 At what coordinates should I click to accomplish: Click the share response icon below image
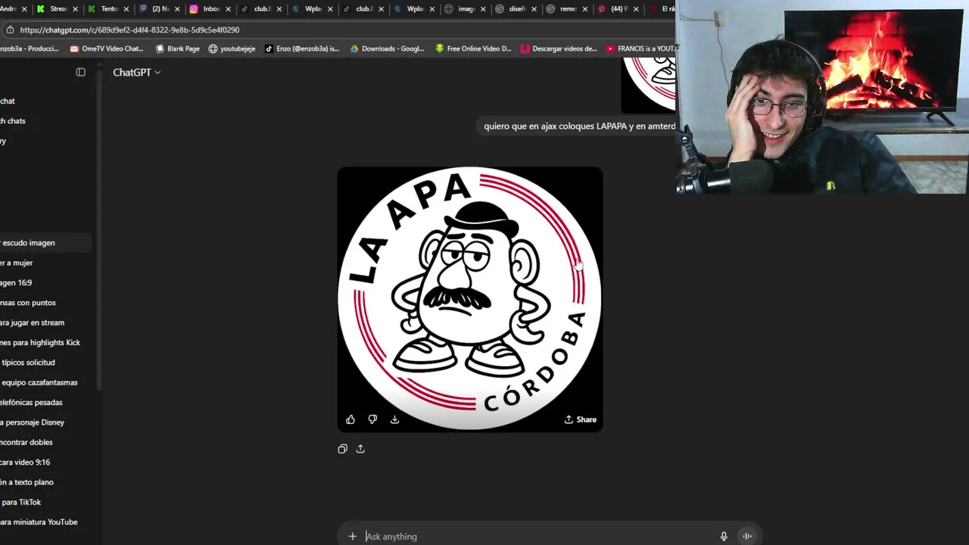[360, 449]
